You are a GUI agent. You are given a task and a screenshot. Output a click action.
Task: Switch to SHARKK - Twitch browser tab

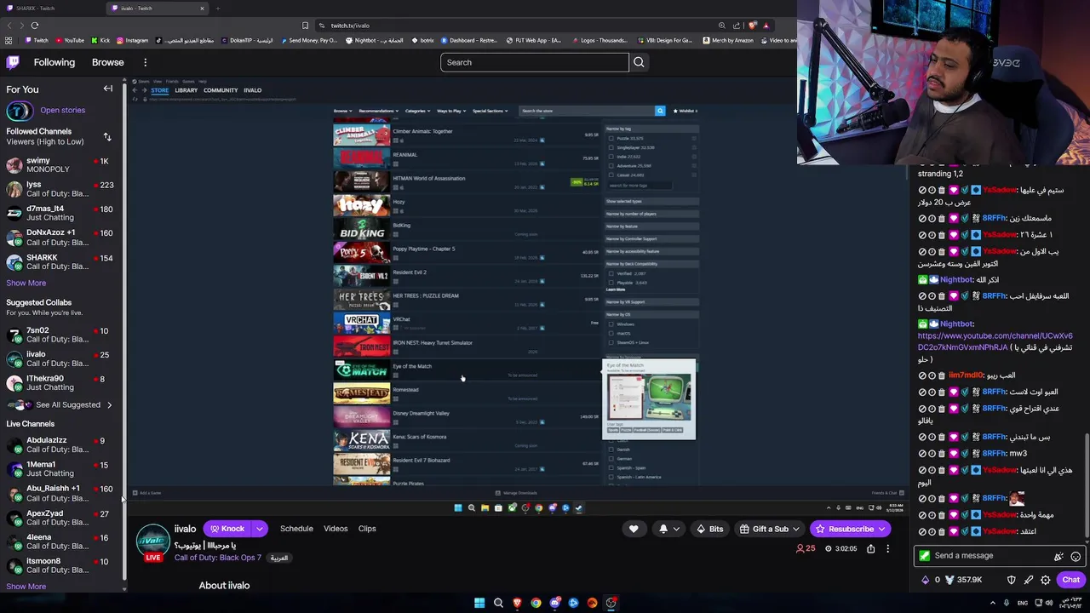point(51,9)
